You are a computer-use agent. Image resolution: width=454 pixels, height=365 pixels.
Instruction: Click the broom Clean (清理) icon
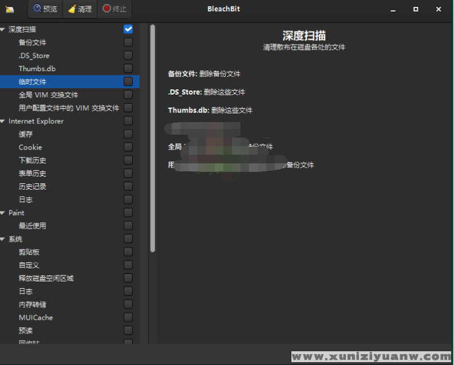click(72, 9)
